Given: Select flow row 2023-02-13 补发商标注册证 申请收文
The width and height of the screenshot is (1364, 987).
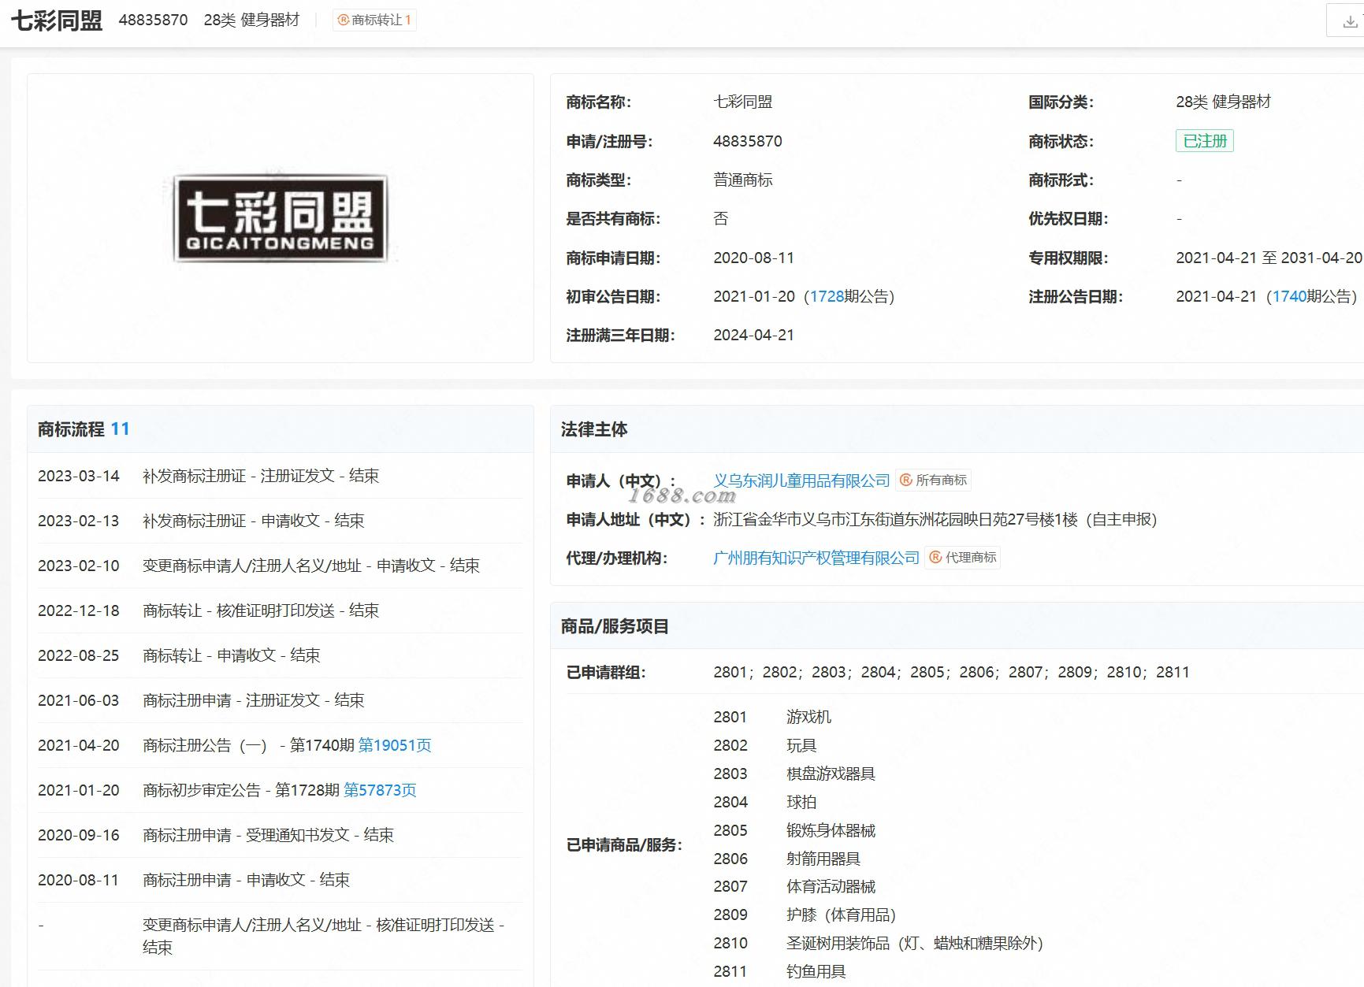Looking at the screenshot, I should [x=280, y=521].
